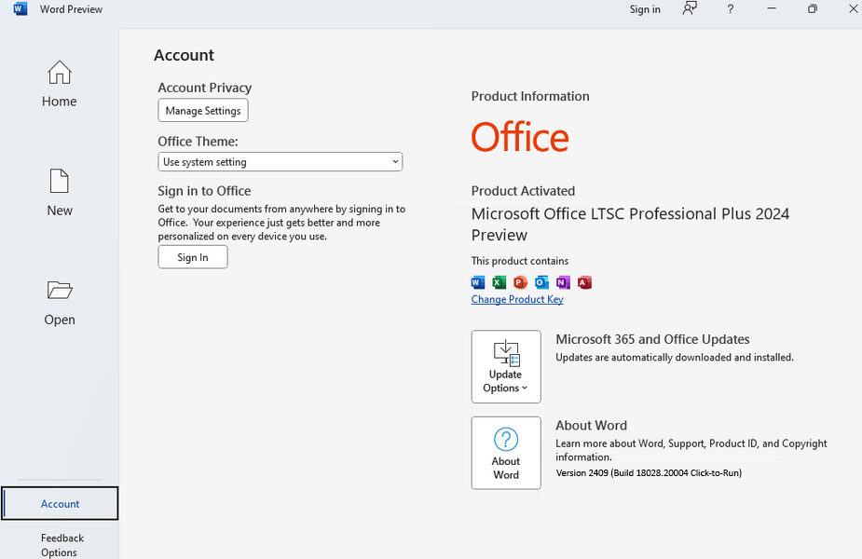Open the Home page from sidebar
Screen dimensions: 862x559
(x=59, y=84)
